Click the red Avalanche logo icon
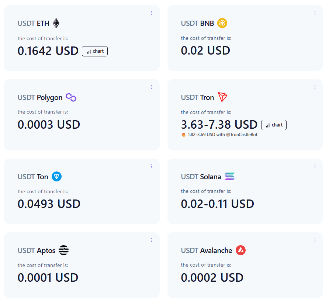The height and width of the screenshot is (302, 329). point(241,250)
